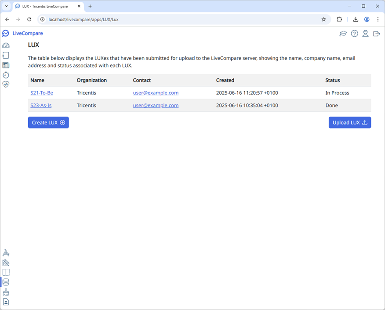The image size is (385, 310).
Task: Open the graduation cap learning icon
Action: click(343, 34)
